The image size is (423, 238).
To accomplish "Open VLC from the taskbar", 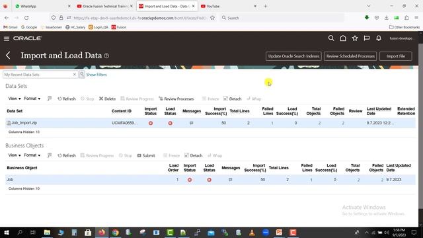I will (252, 232).
